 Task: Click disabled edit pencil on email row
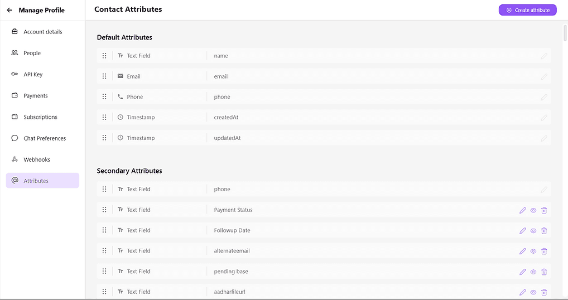pyautogui.click(x=544, y=77)
